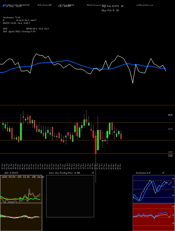
Task: Click the 'ADX signal: SELL Growing @ 5%' text
Action: coord(19,31)
